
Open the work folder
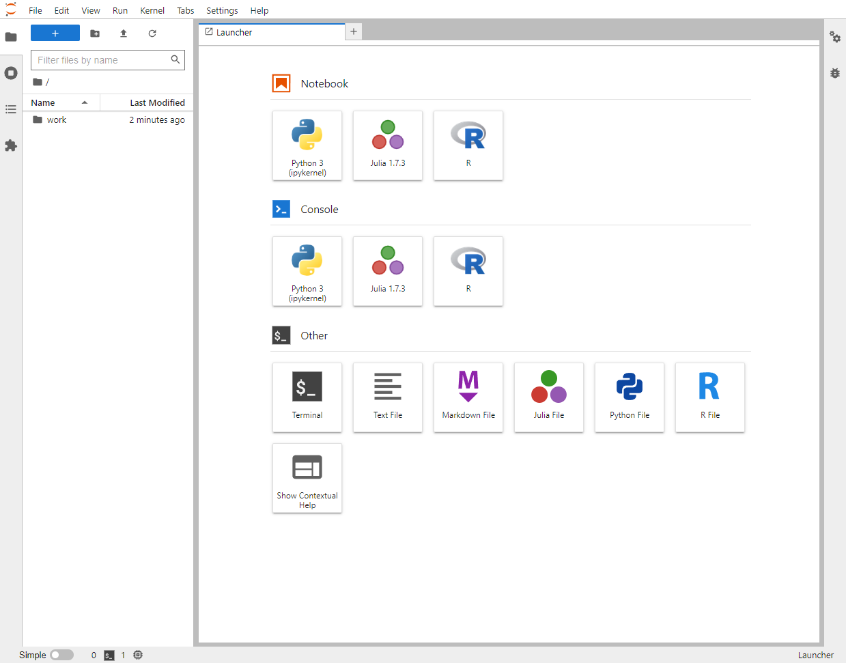57,119
